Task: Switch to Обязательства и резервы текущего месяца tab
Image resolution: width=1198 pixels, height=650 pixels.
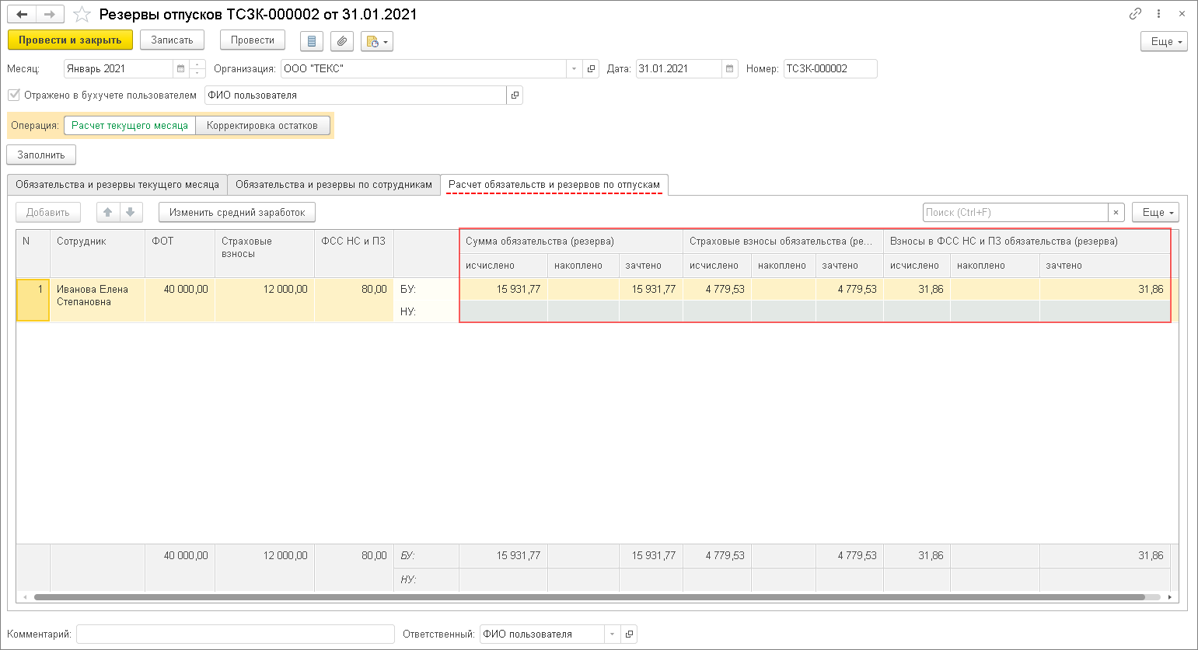Action: click(117, 185)
